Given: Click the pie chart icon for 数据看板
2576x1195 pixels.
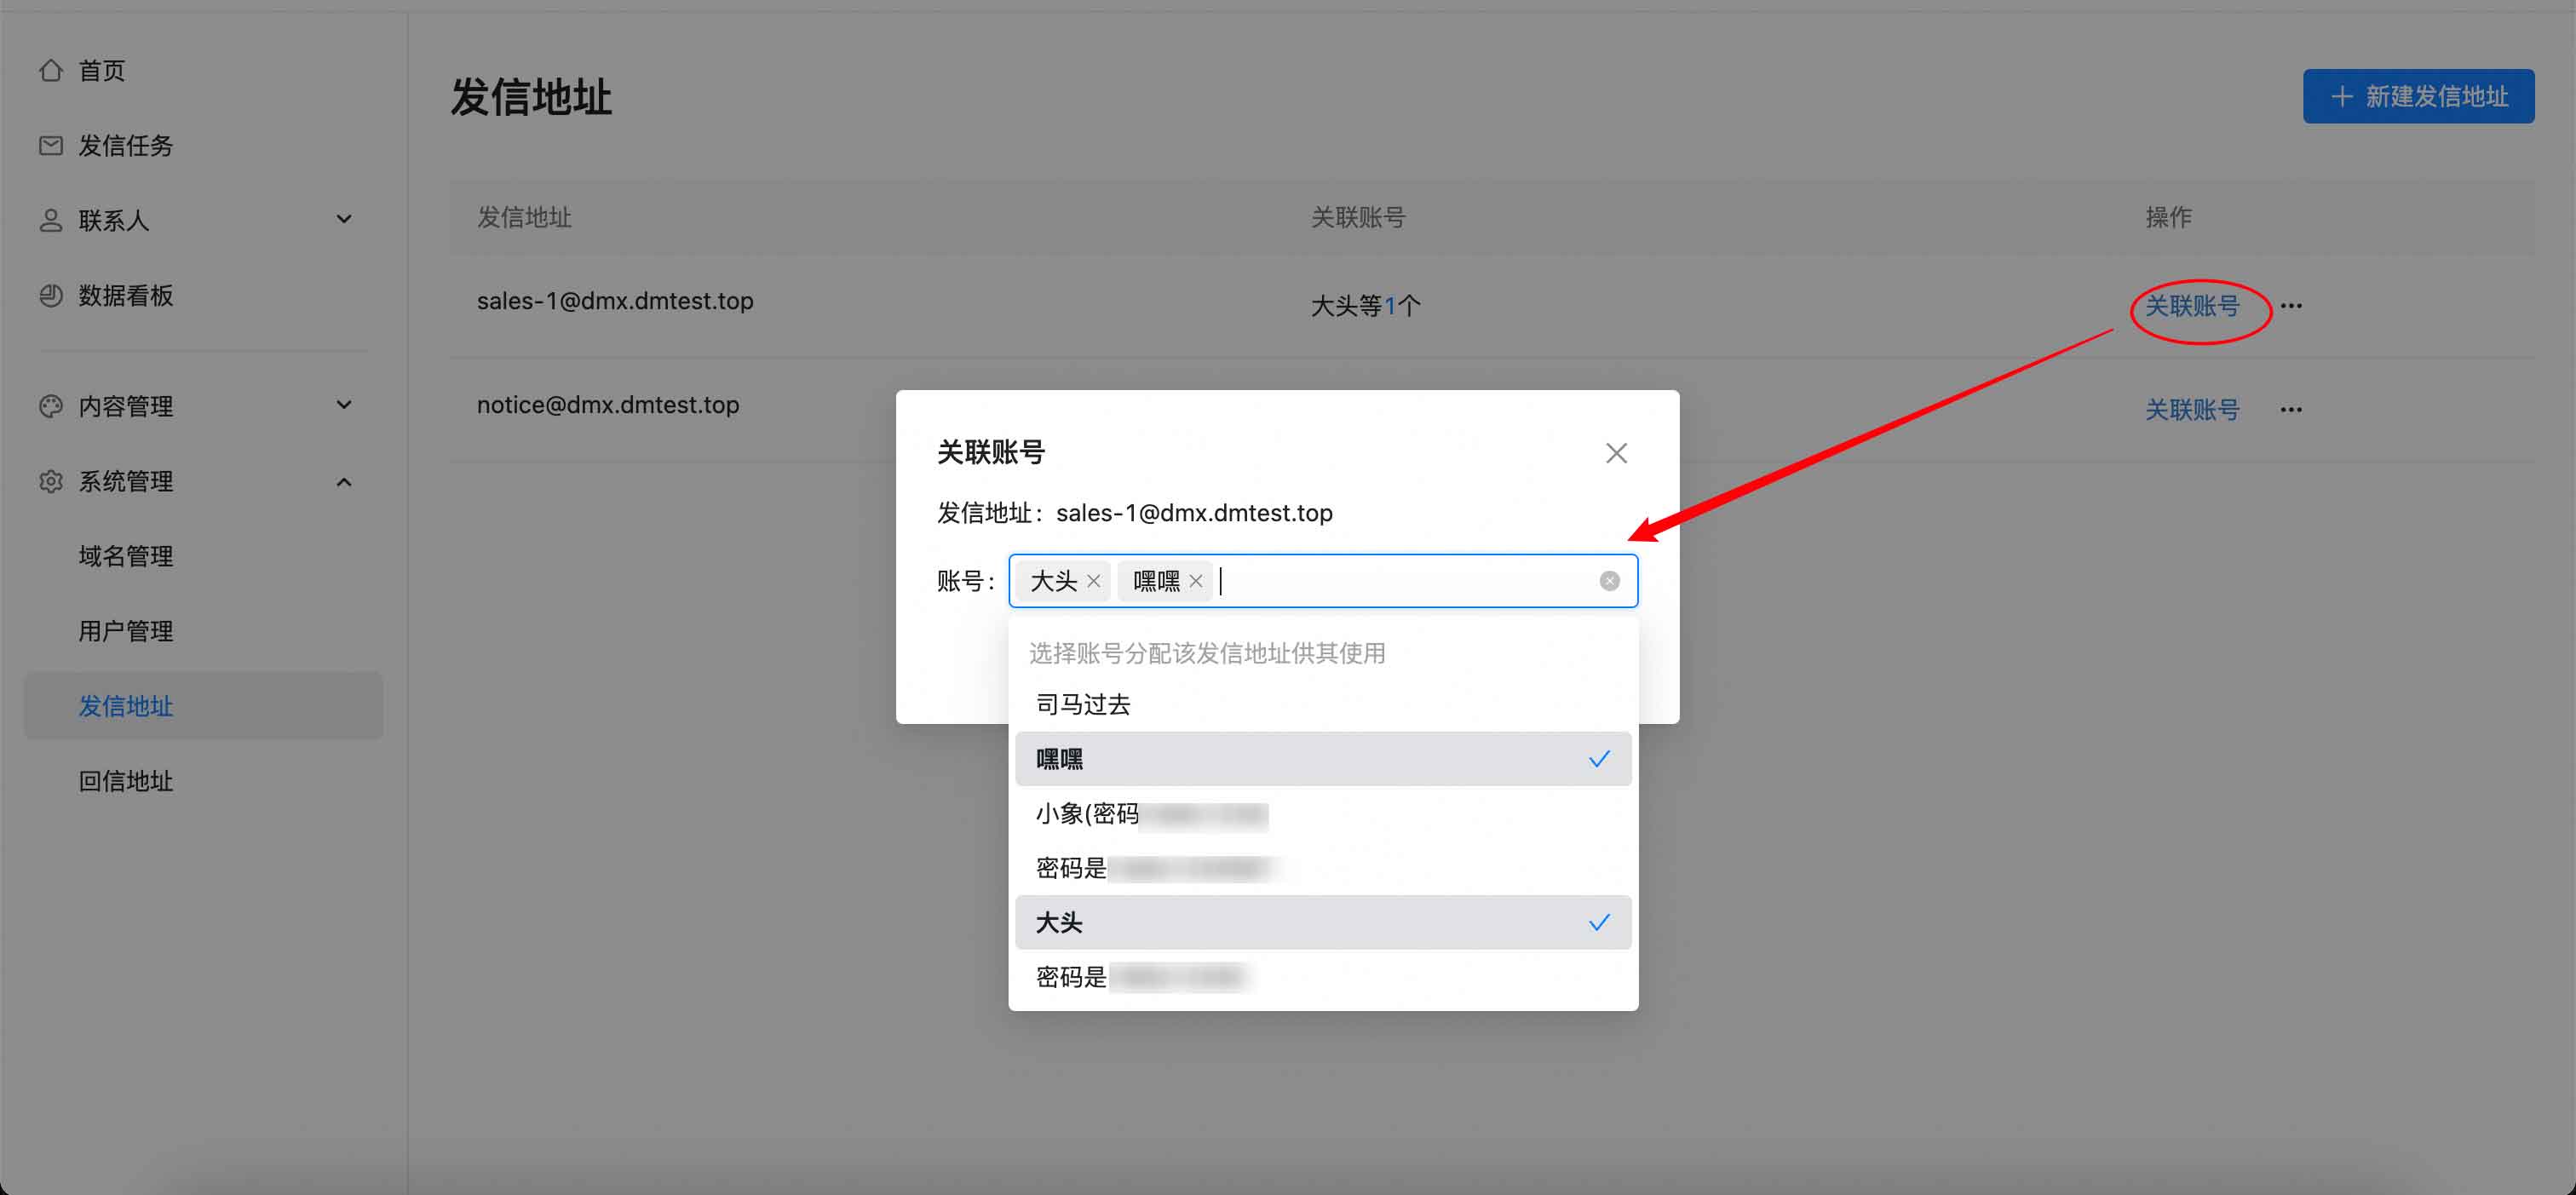Looking at the screenshot, I should tap(51, 296).
